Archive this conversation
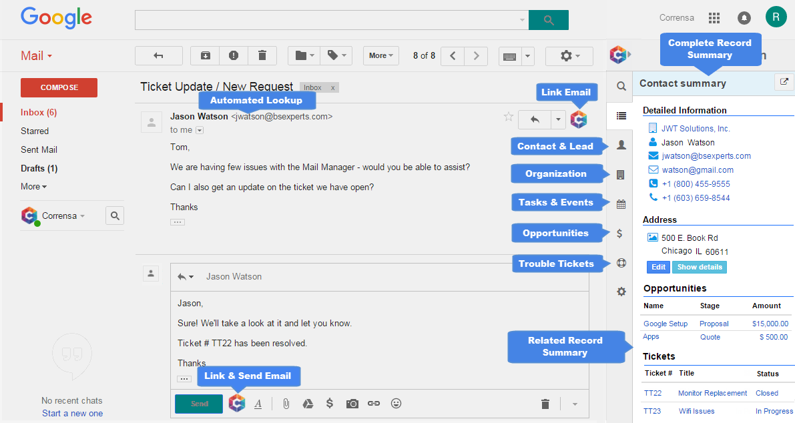The height and width of the screenshot is (423, 795). [206, 56]
